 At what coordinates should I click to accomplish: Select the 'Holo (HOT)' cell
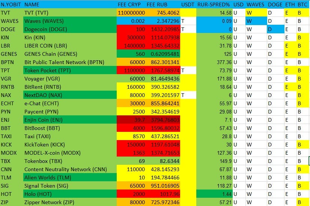pos(70,194)
